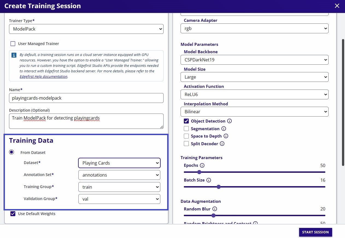Enable the User Managed Trainer checkbox

[x=13, y=43]
